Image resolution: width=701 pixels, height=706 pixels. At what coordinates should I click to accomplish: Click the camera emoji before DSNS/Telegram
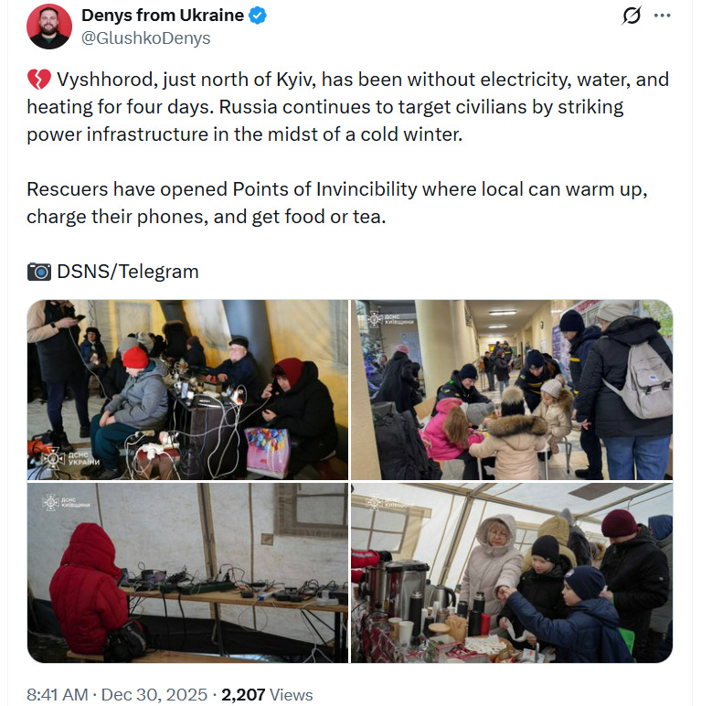point(39,272)
